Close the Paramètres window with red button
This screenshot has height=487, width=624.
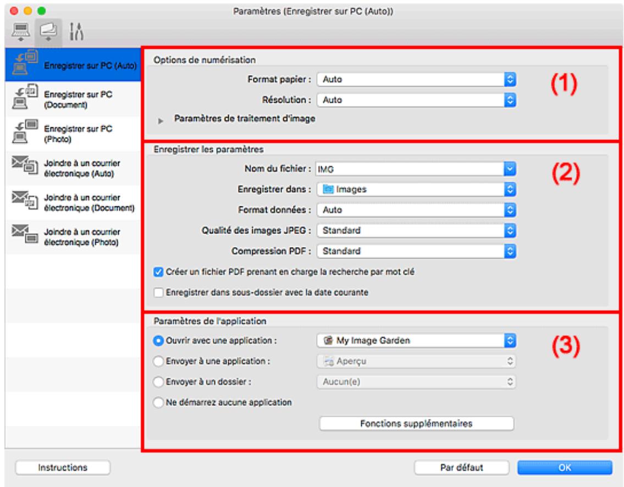(14, 11)
